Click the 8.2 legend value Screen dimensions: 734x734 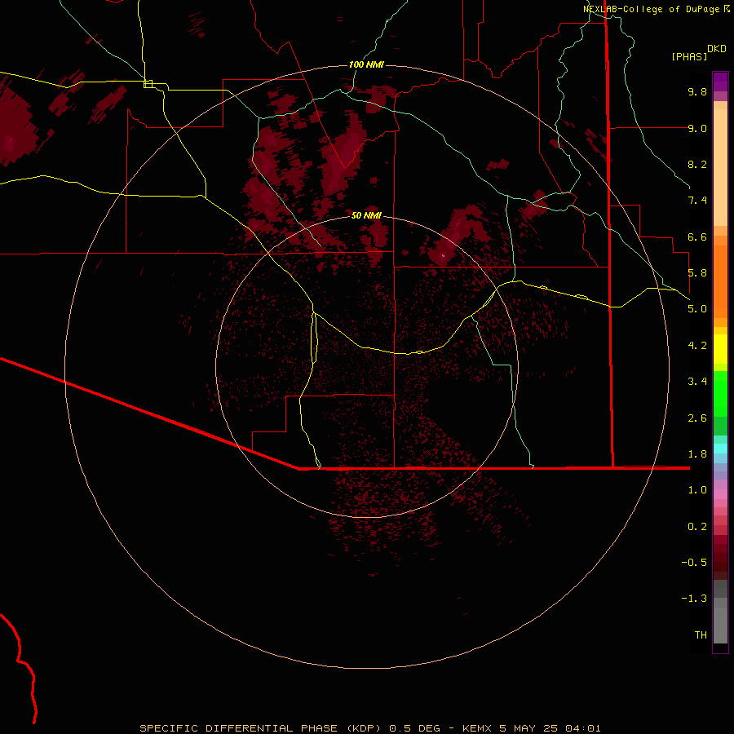tap(697, 164)
